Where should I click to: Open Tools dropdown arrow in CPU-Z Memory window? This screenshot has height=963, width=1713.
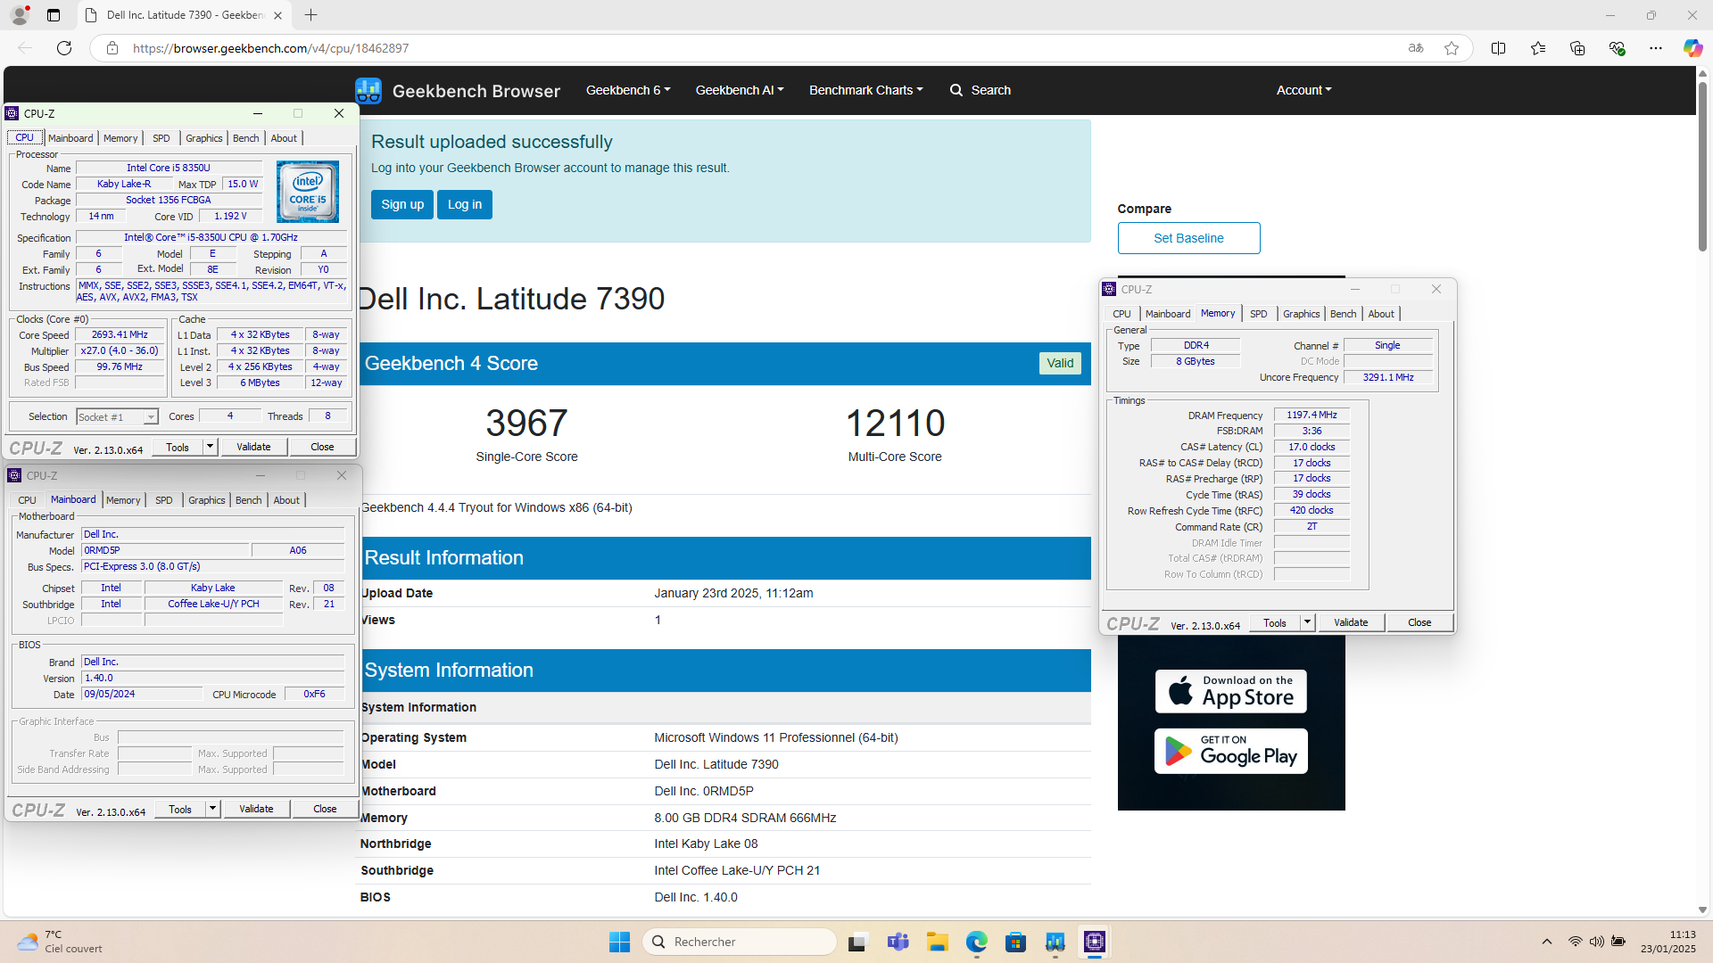[1307, 622]
